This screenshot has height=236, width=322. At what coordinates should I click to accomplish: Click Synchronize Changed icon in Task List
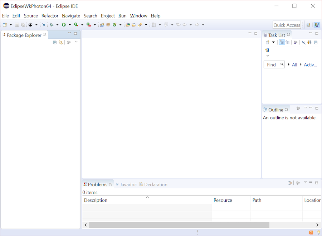click(267, 50)
